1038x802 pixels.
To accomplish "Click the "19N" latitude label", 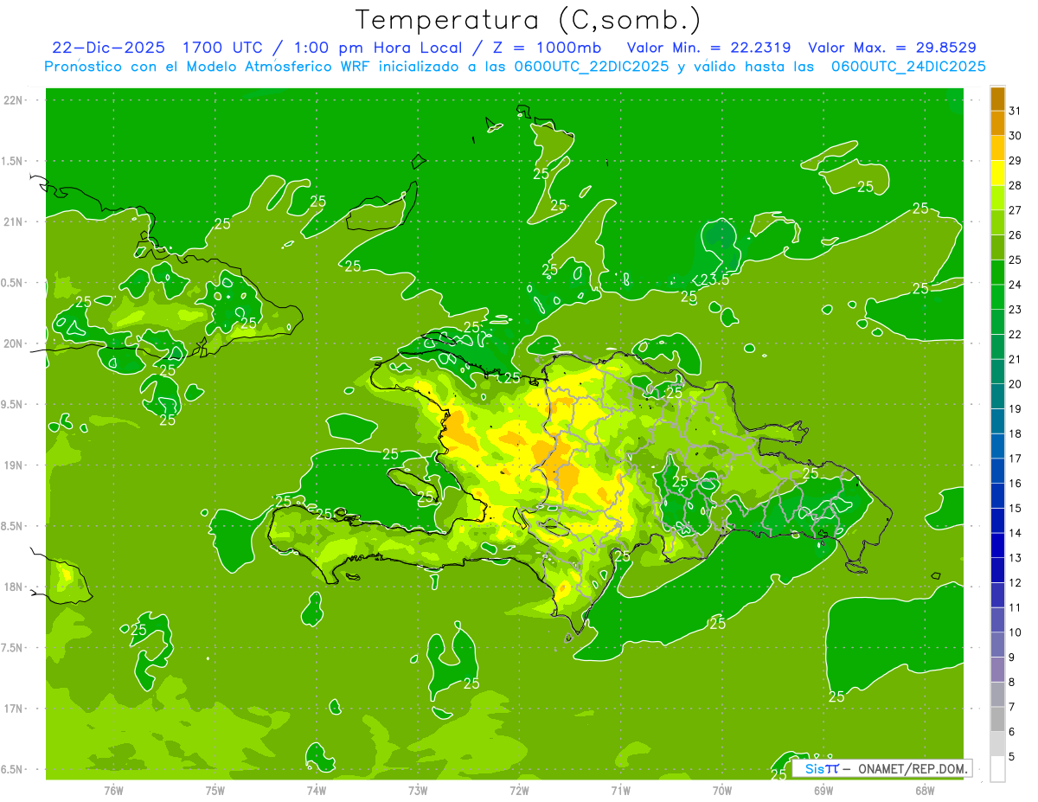I will (14, 465).
